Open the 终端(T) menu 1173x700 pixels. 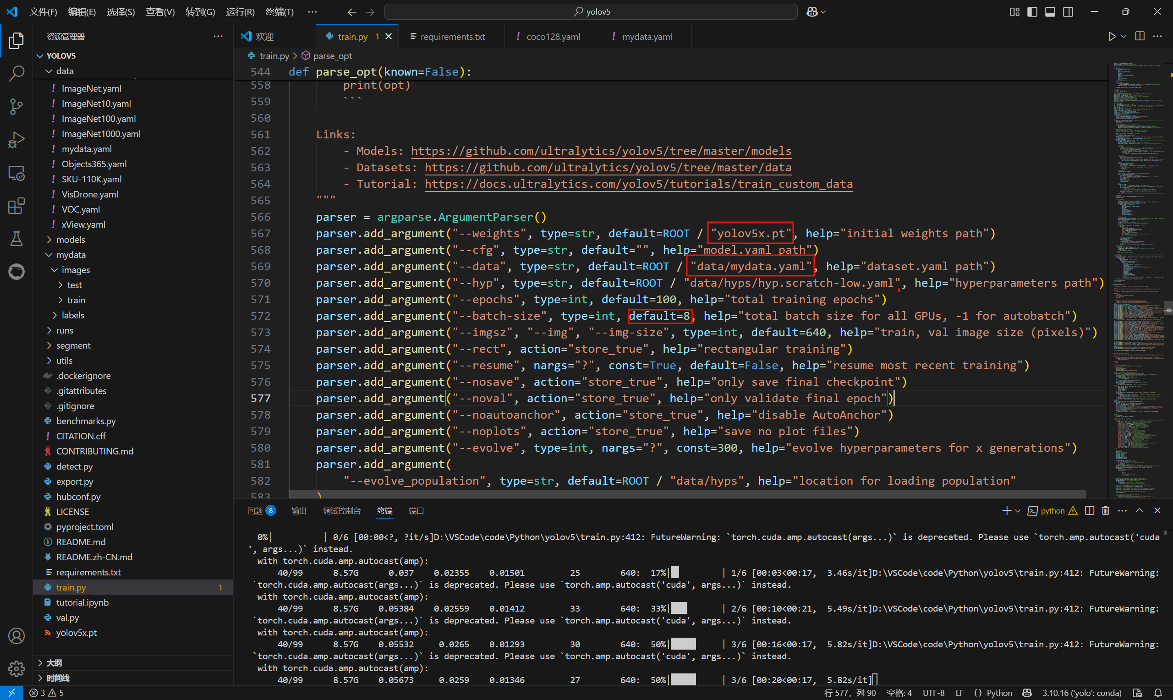tap(279, 12)
